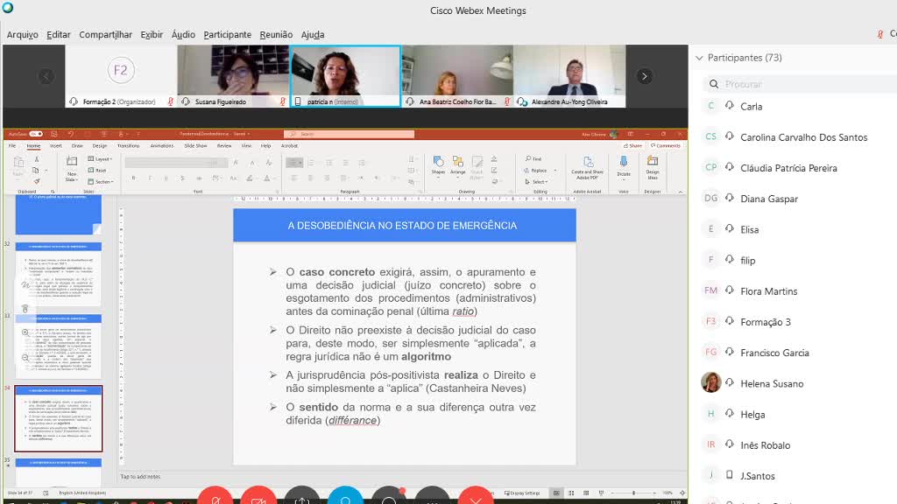Click the Share button in PowerPoint
The image size is (897, 504).
pyautogui.click(x=633, y=145)
